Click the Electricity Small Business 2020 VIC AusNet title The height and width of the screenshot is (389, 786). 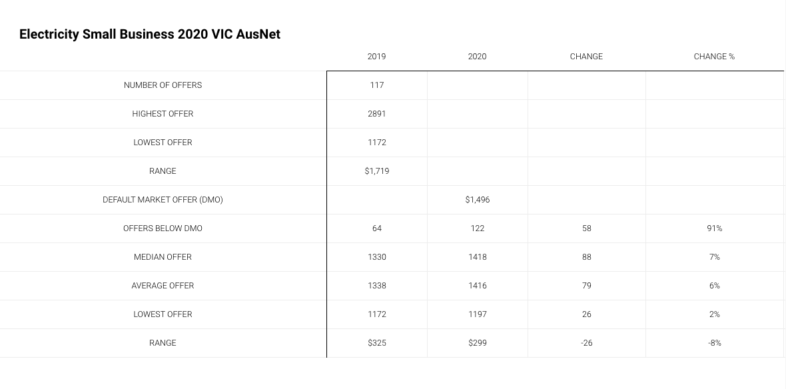pyautogui.click(x=150, y=34)
